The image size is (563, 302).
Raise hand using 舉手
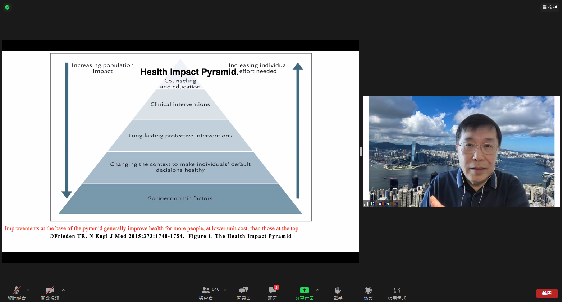(x=338, y=290)
